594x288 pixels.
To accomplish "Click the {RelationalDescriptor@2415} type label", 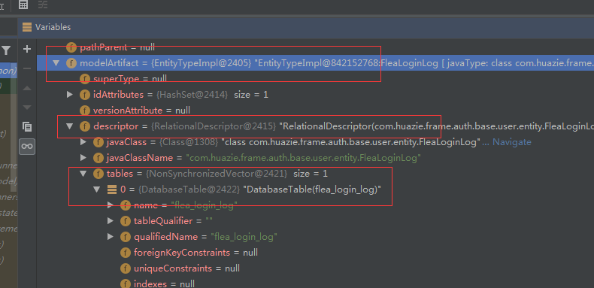I will [214, 126].
